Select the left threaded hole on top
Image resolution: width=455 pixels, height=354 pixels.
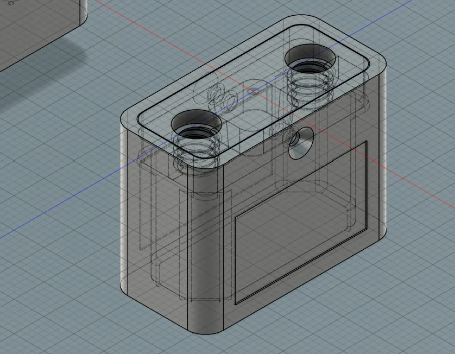pyautogui.click(x=197, y=125)
